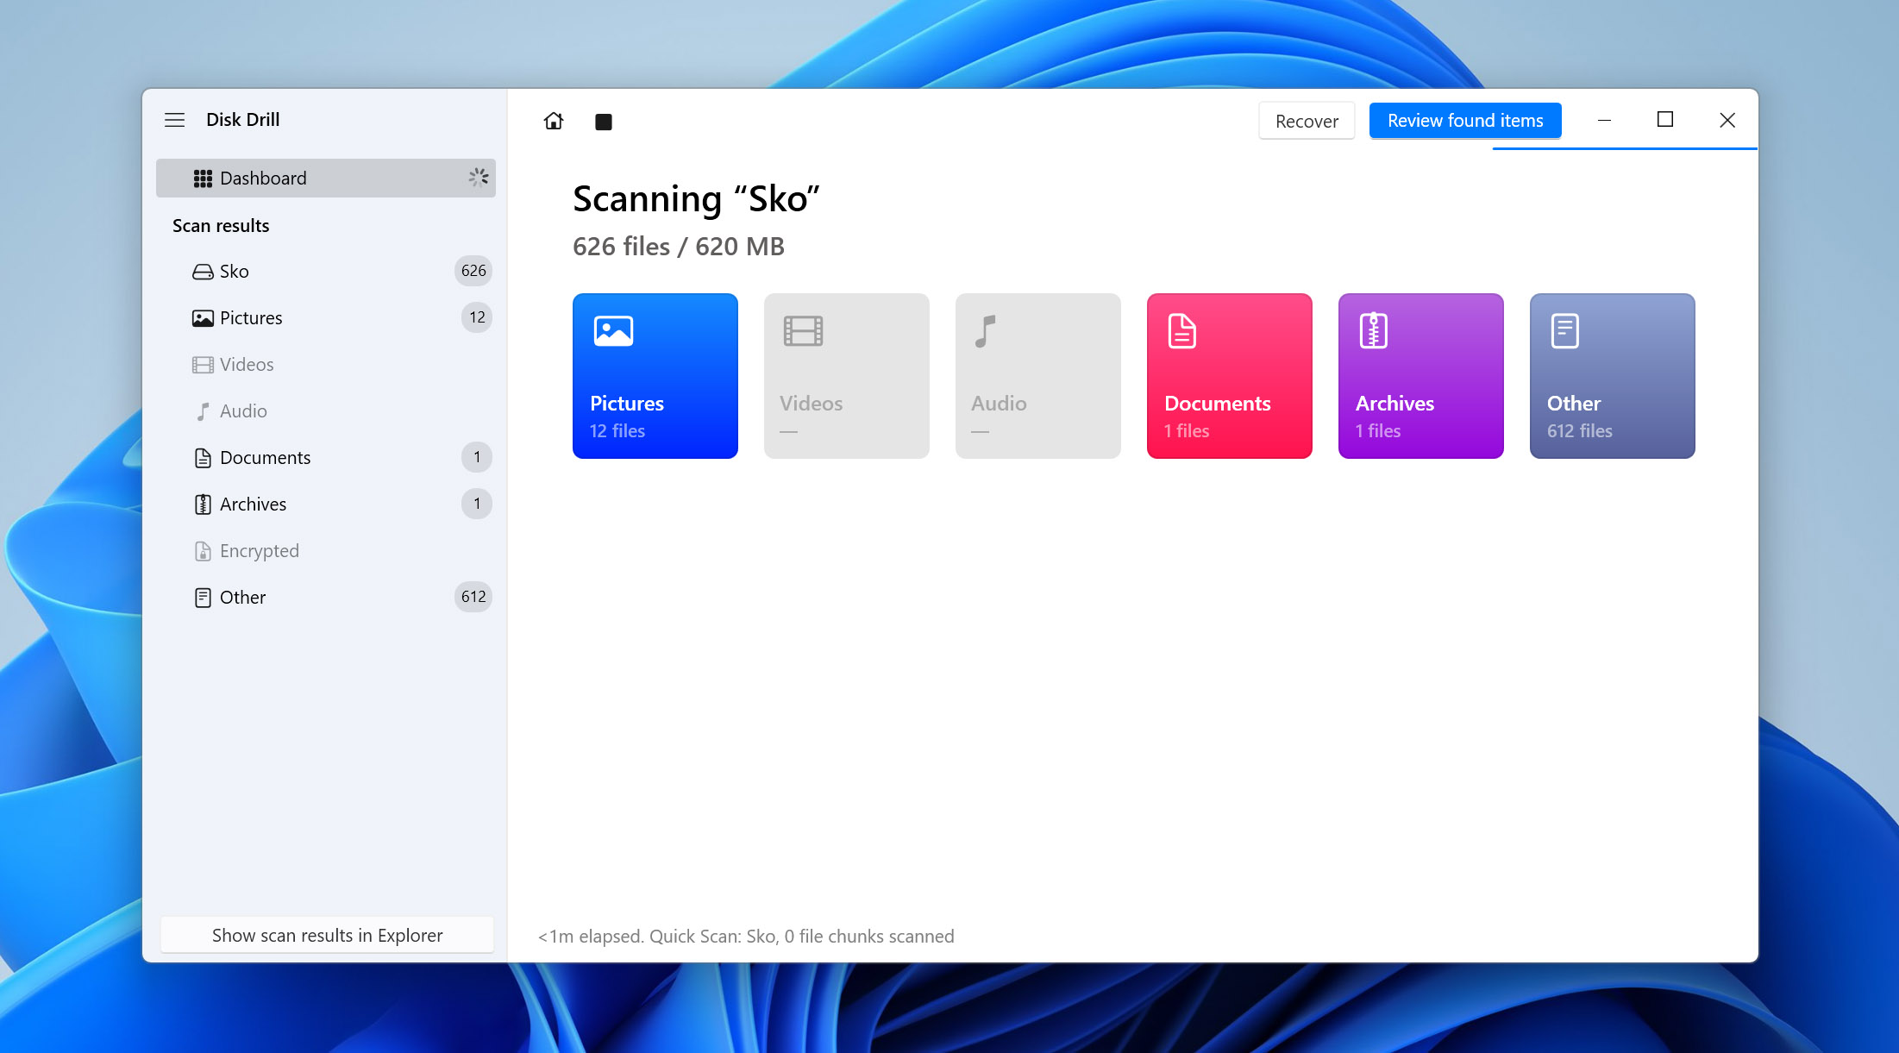This screenshot has width=1899, height=1053.
Task: Open the Archives 1 files card
Action: tap(1421, 376)
